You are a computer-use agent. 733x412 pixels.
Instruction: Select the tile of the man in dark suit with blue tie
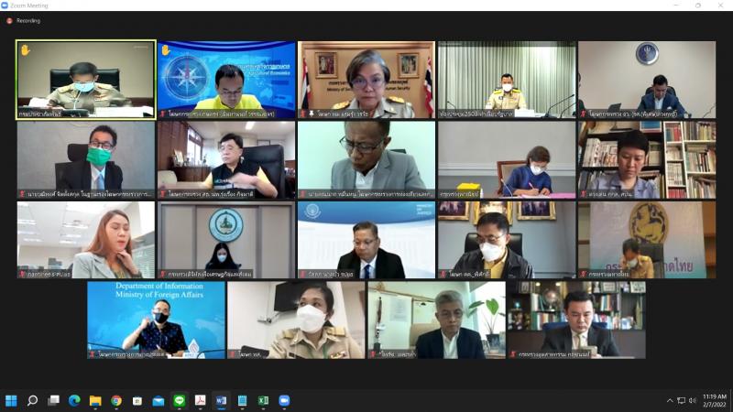366,240
